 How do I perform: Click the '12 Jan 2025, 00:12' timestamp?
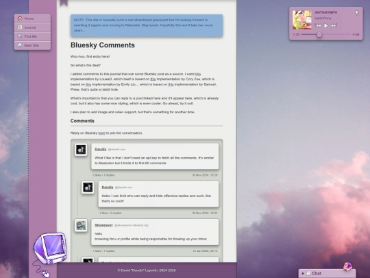pyautogui.click(x=205, y=251)
